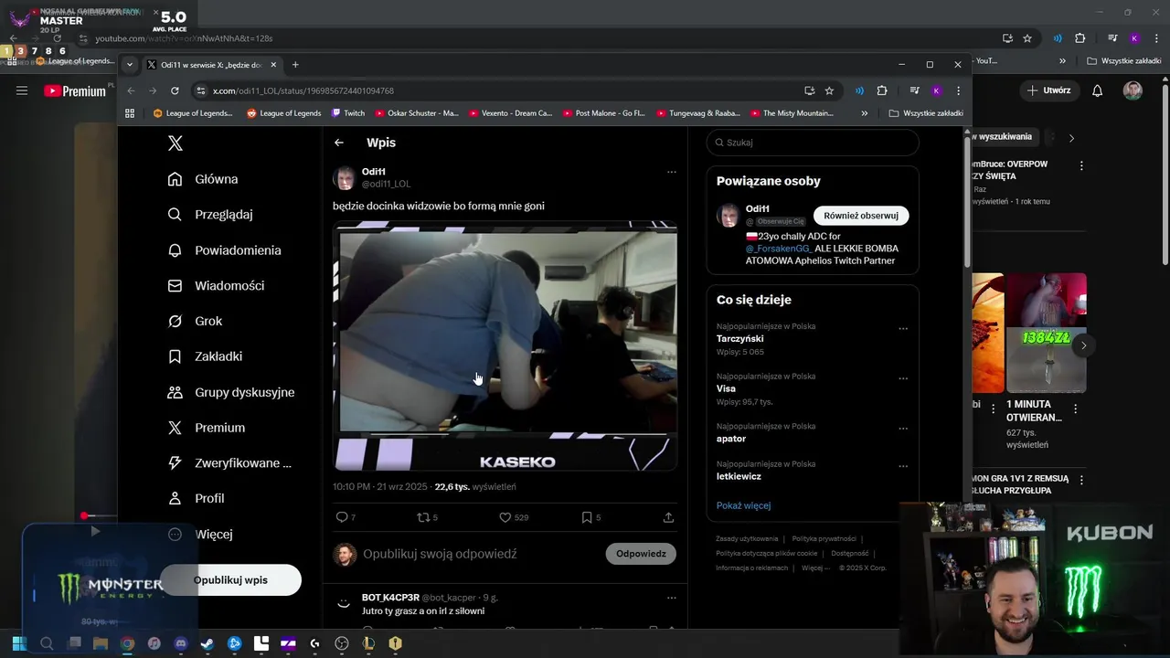Open the @_ForsakenGG_ mention link
1170x658 pixels.
click(778, 249)
